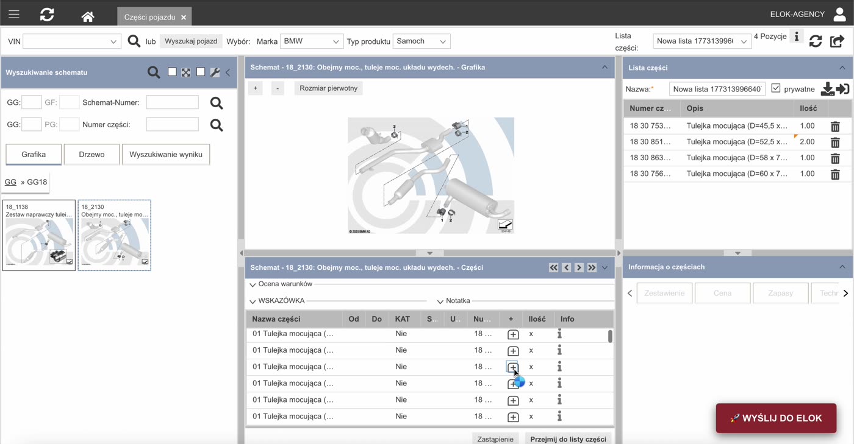
Task: Delete the 18 30 863… row via trash icon
Action: pyautogui.click(x=835, y=158)
